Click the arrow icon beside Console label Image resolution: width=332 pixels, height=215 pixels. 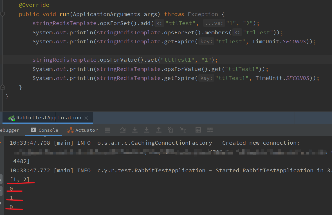point(33,130)
